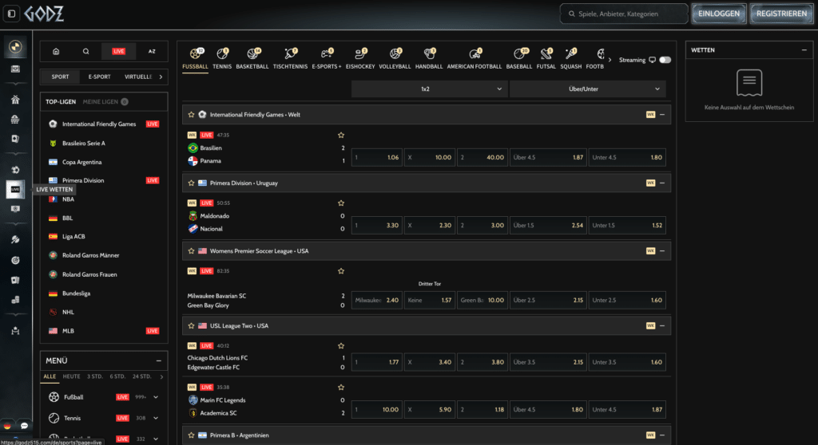The width and height of the screenshot is (818, 445).
Task: Filter menu by HEUTE
Action: pos(71,376)
